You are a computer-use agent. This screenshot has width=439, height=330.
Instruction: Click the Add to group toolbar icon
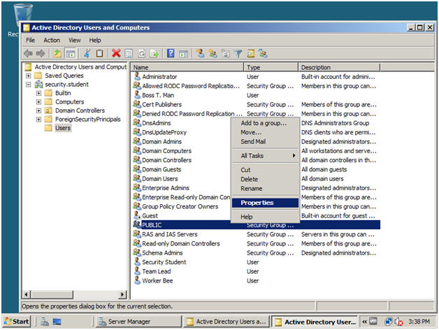coord(263,53)
